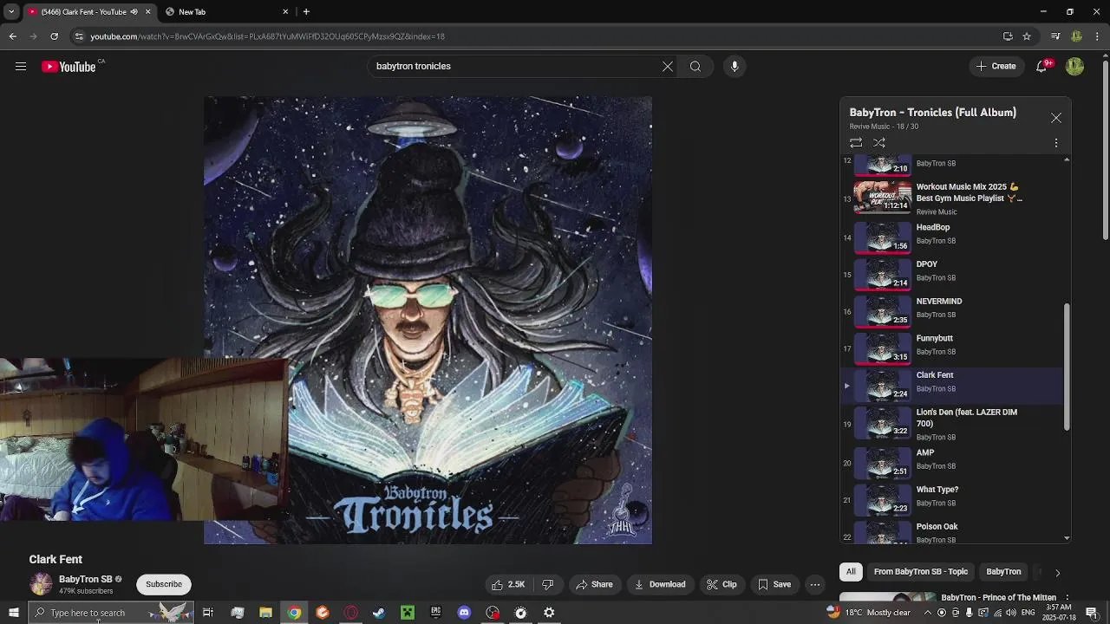Open Chrome three-dot menu
Screen dimensions: 1110x624
coord(1097,36)
